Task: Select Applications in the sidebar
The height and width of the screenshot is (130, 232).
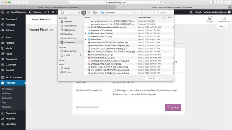Action: click(70, 38)
